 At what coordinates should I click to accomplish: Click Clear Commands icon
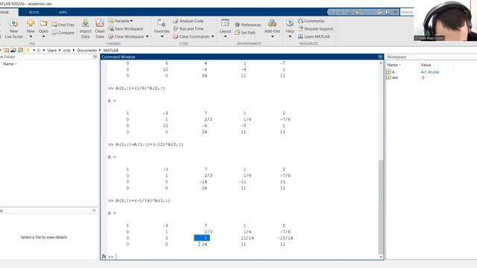(176, 36)
